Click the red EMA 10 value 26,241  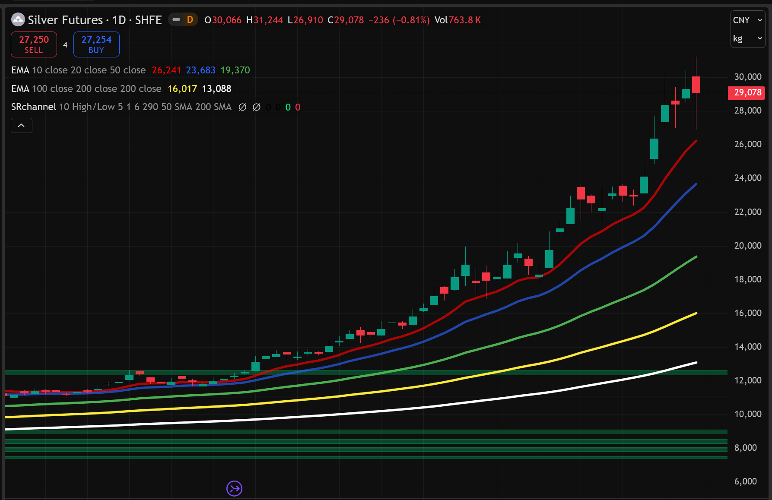point(166,70)
